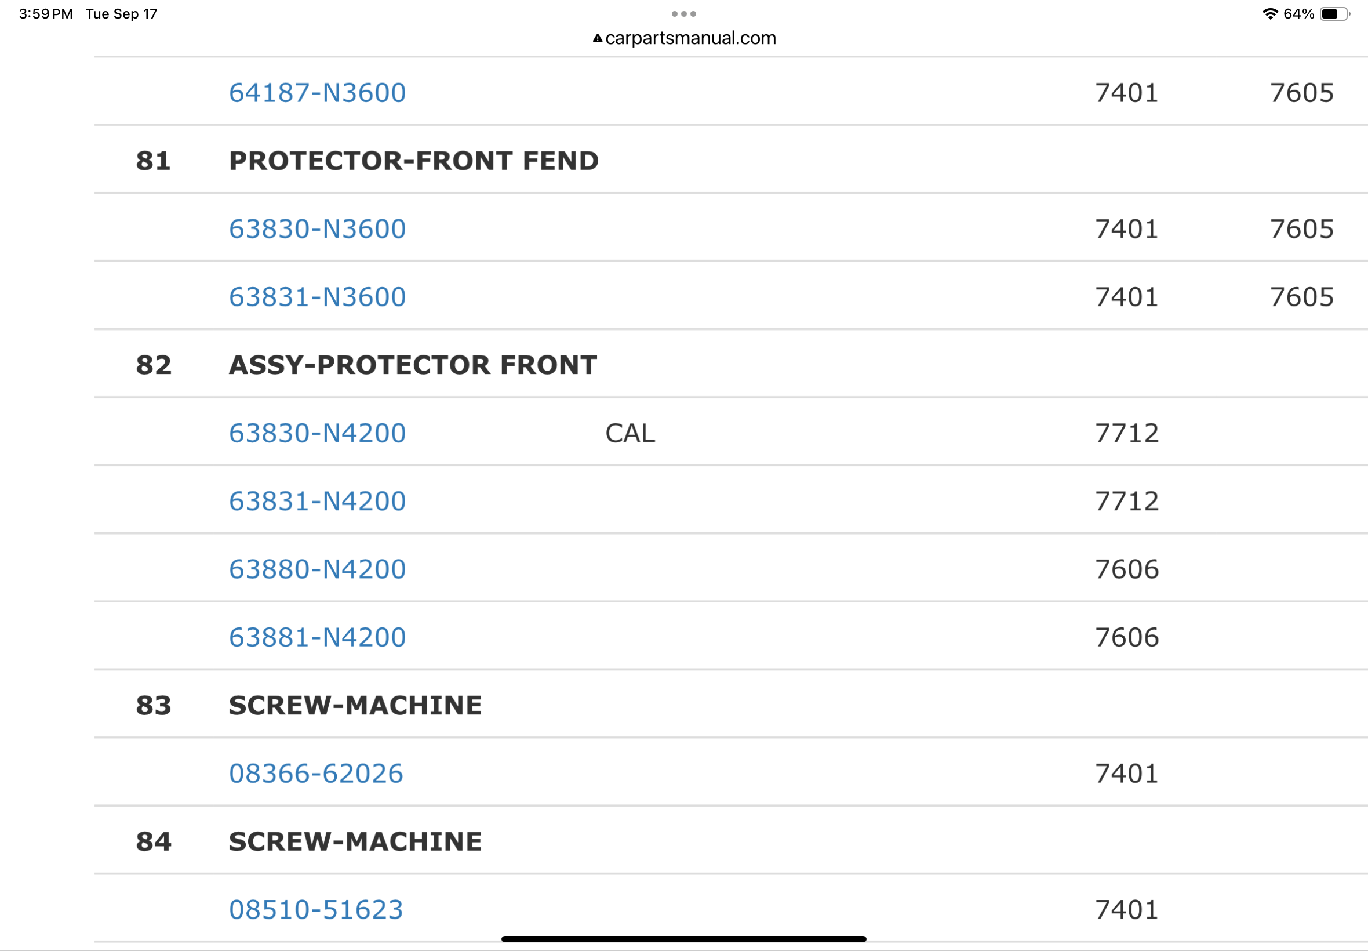
Task: Open part link 63830-N3600
Action: (x=318, y=229)
